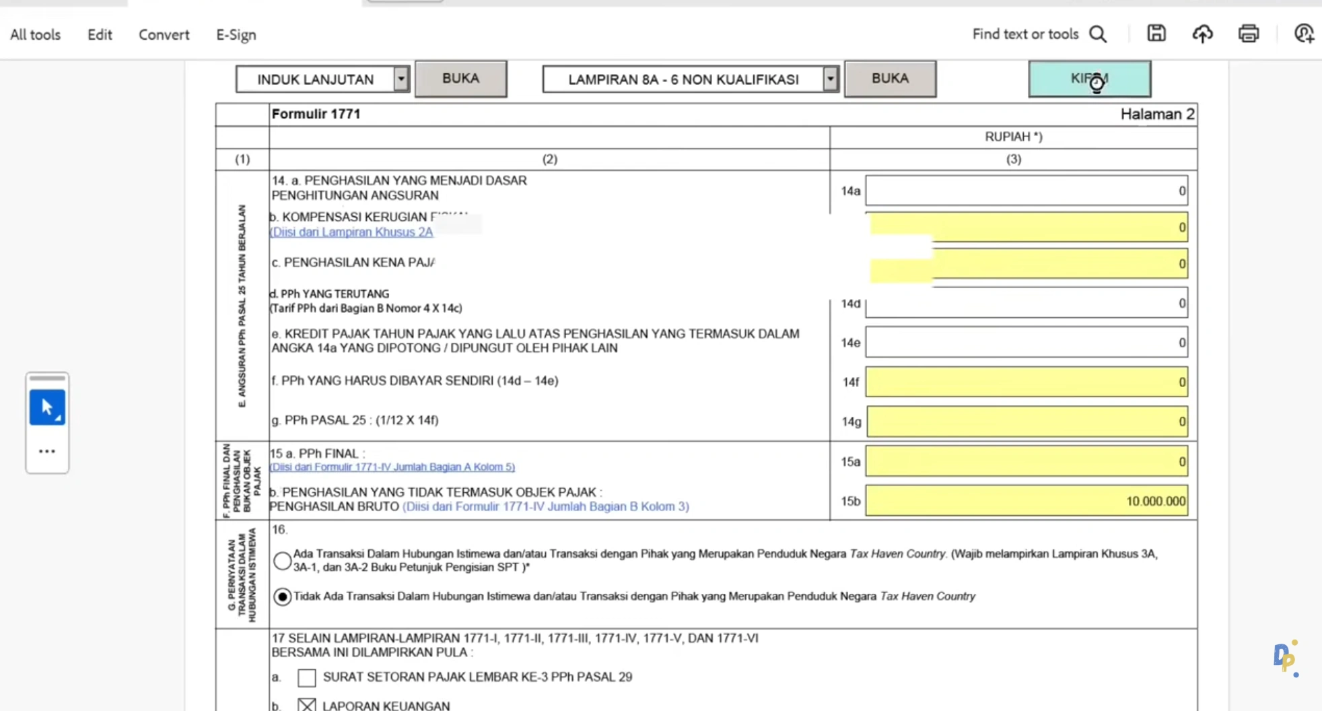Image resolution: width=1322 pixels, height=711 pixels.
Task: Click the search magnifier icon
Action: [x=1098, y=34]
